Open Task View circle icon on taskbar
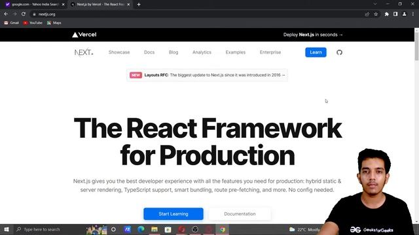 (113, 229)
